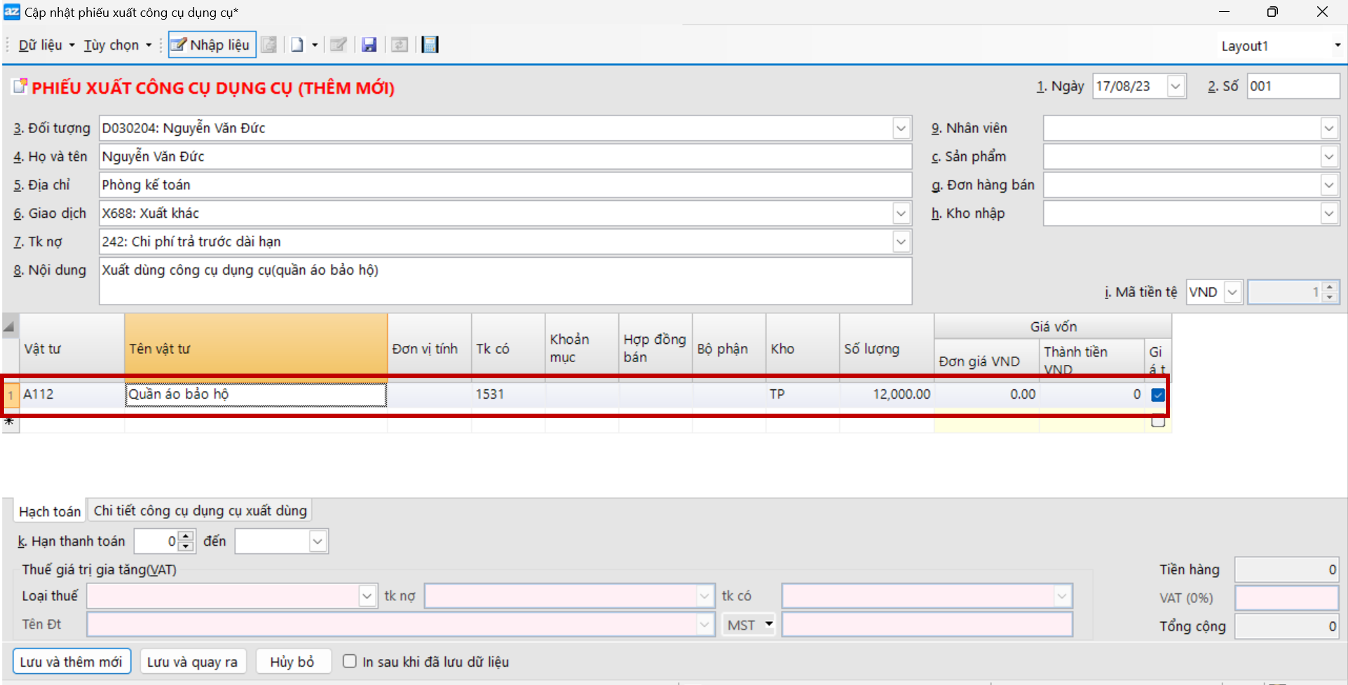The width and height of the screenshot is (1348, 685).
Task: Increase Hạn thanh toán with up spinner arrow
Action: (186, 536)
